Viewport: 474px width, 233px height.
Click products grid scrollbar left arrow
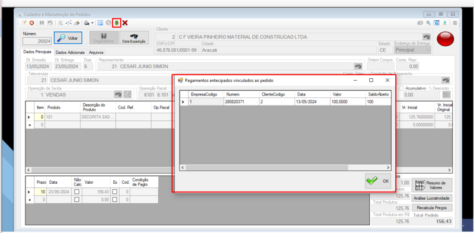click(28, 170)
